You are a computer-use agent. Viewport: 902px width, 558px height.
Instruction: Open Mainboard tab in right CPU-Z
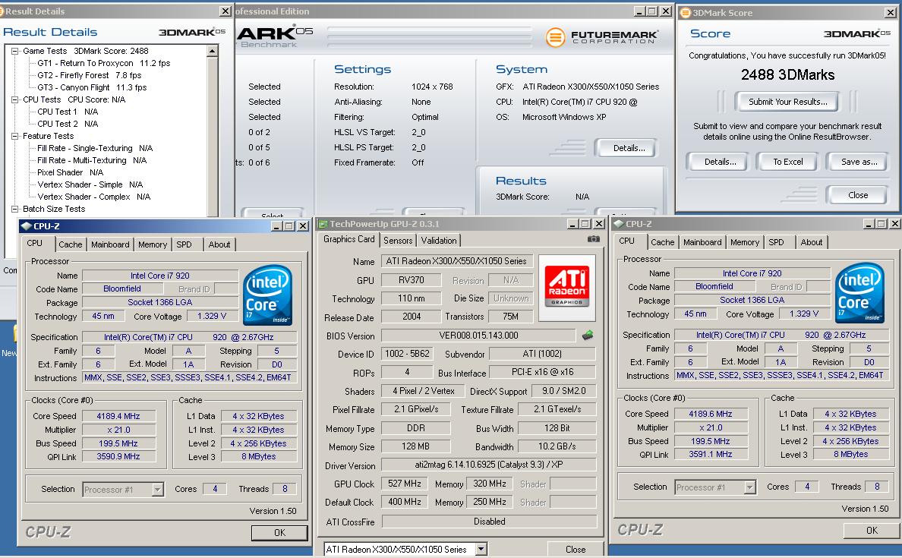point(702,242)
